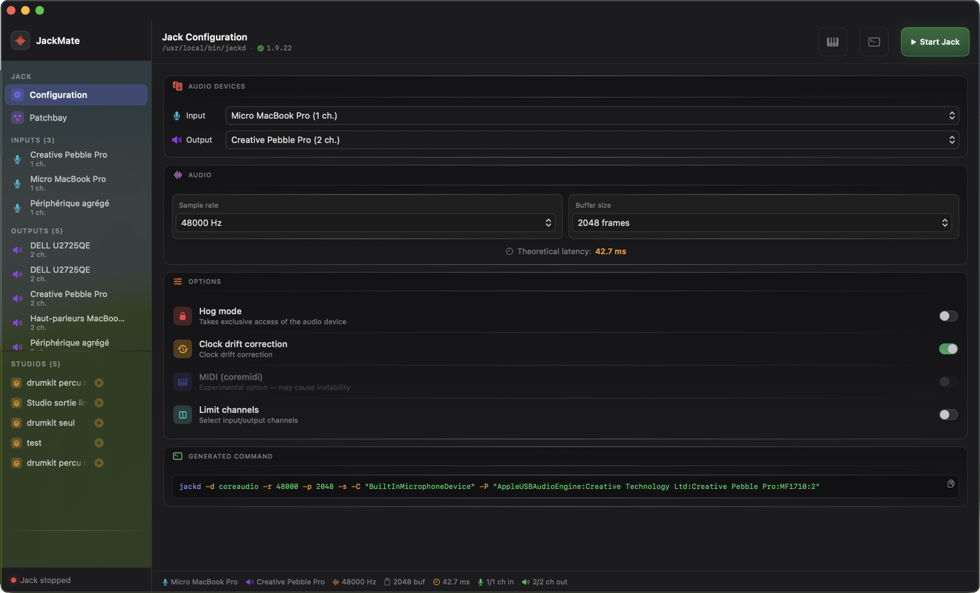Viewport: 980px width, 593px height.
Task: Copy generated command with clipboard icon
Action: pos(950,484)
